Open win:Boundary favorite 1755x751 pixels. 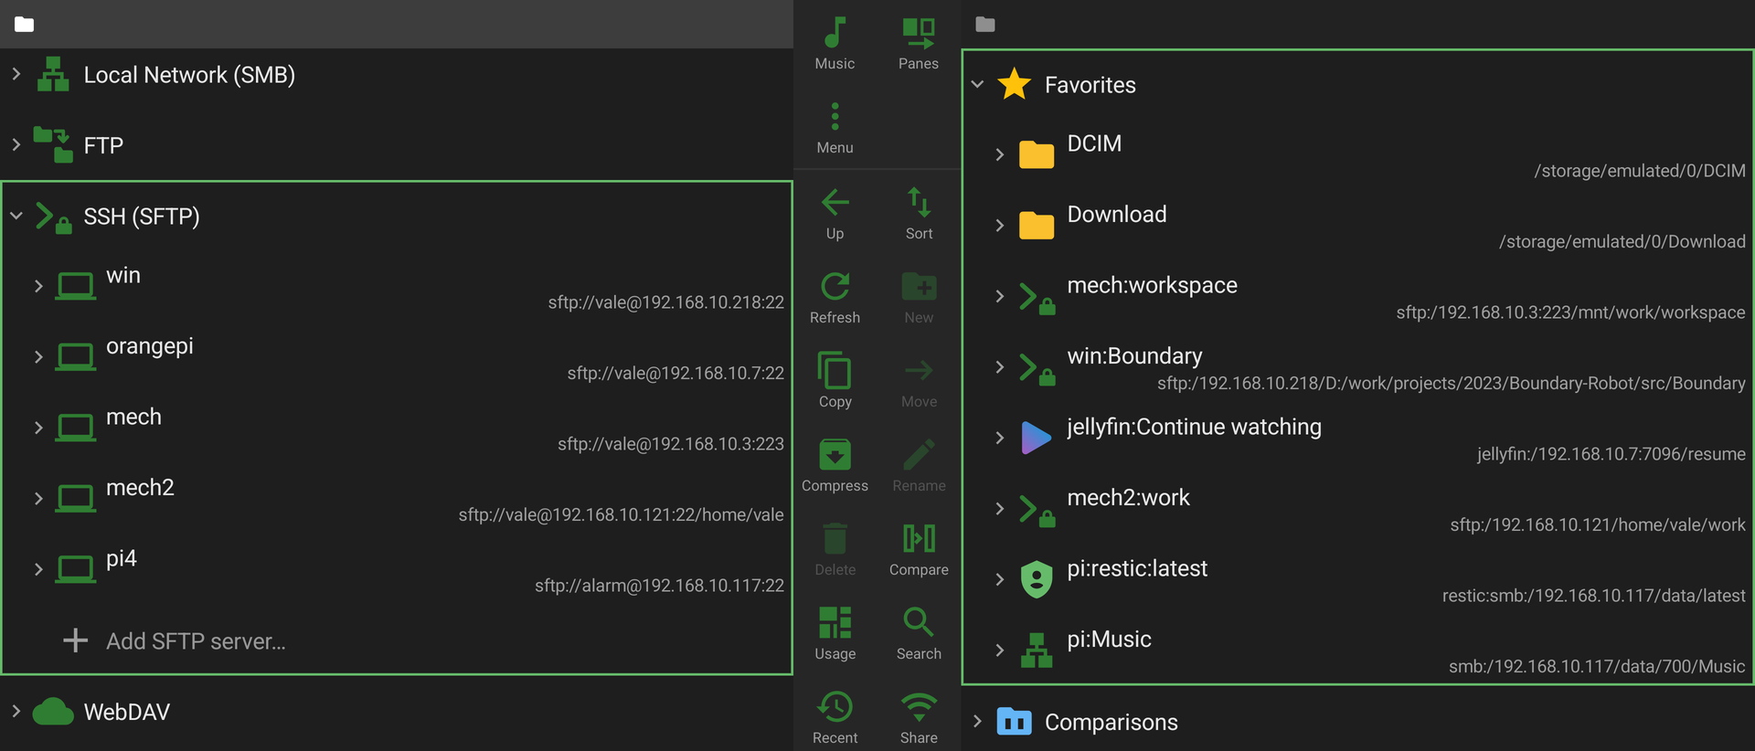coord(1358,367)
